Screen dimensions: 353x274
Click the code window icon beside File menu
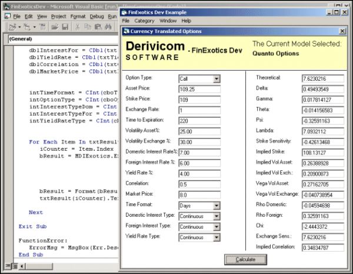click(x=8, y=16)
